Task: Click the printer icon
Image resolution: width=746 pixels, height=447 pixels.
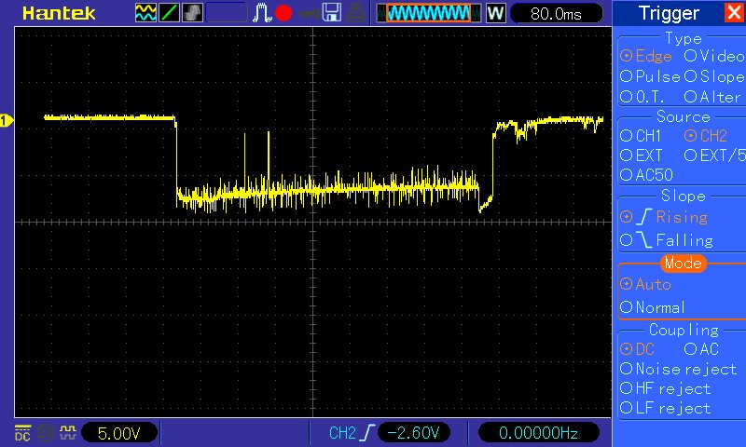Action: (355, 13)
